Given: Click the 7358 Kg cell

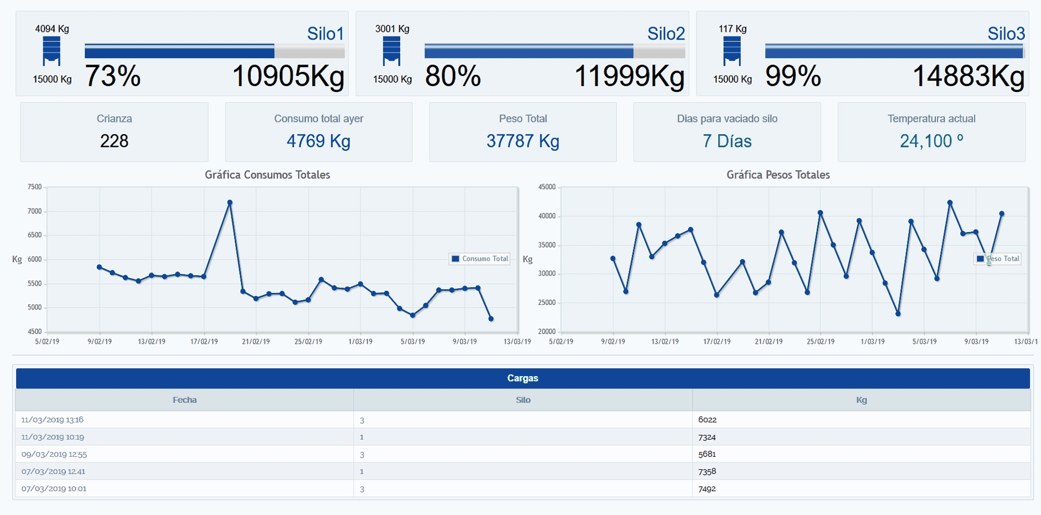Looking at the screenshot, I should tap(861, 471).
